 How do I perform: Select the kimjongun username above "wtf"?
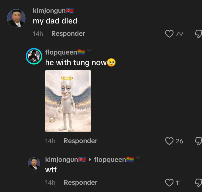tap(61, 159)
